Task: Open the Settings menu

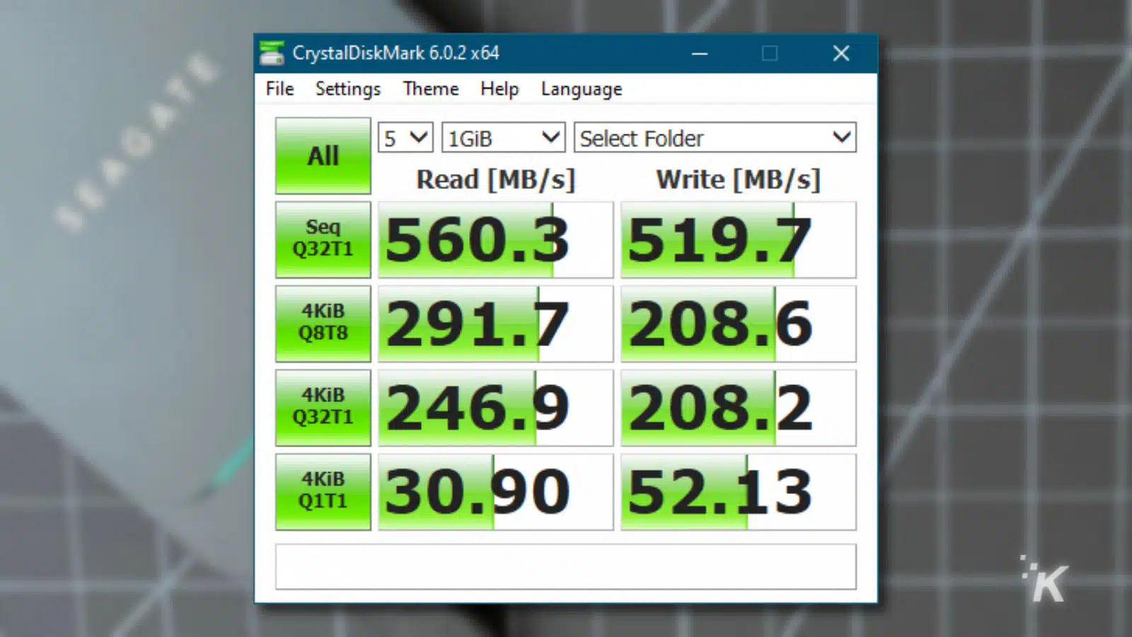Action: (347, 88)
